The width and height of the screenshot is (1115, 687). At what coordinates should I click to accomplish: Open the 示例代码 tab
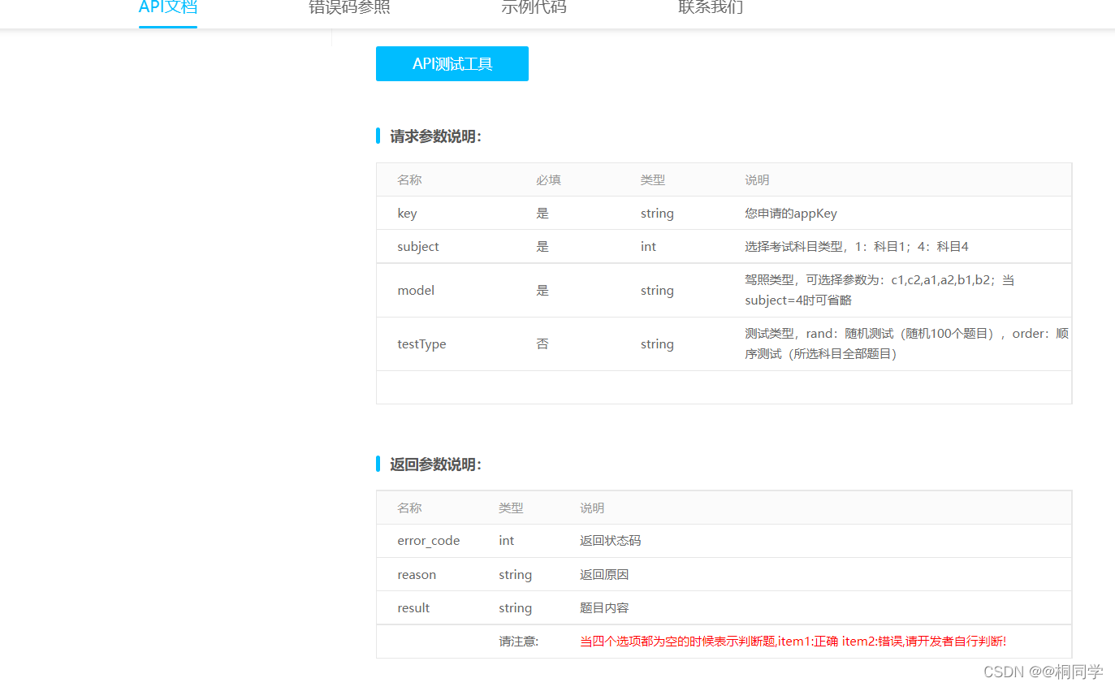534,8
